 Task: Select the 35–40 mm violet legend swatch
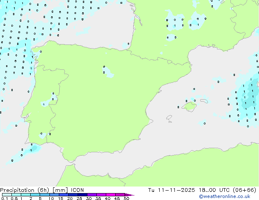coord(101,195)
